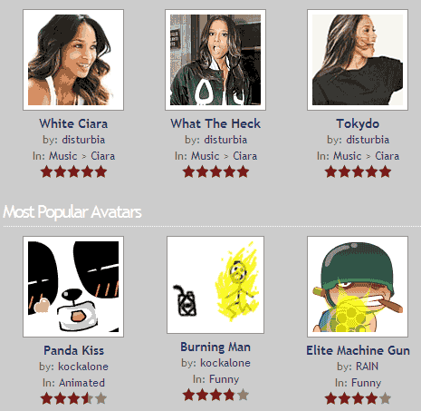Viewport: 421px width, 411px height.
Task: Open the Panda Kiss title link
Action: (73, 350)
